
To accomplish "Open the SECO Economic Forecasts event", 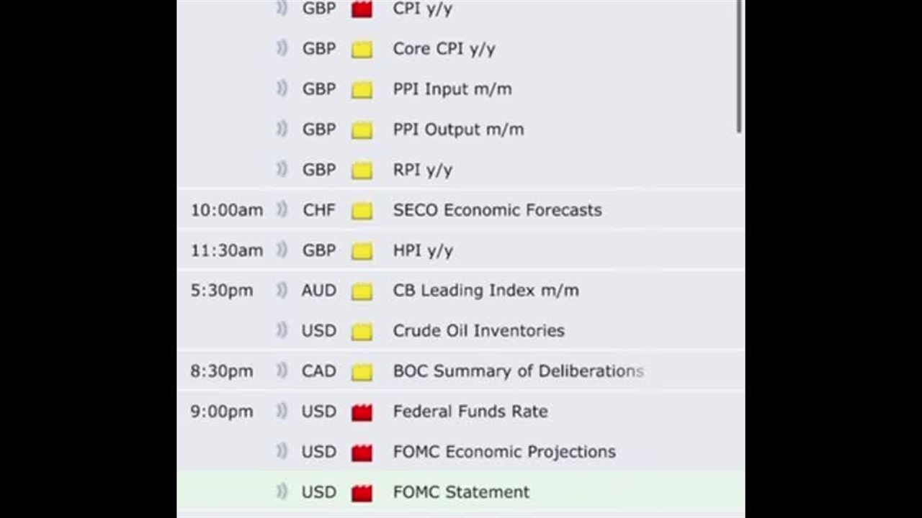I will coord(497,210).
